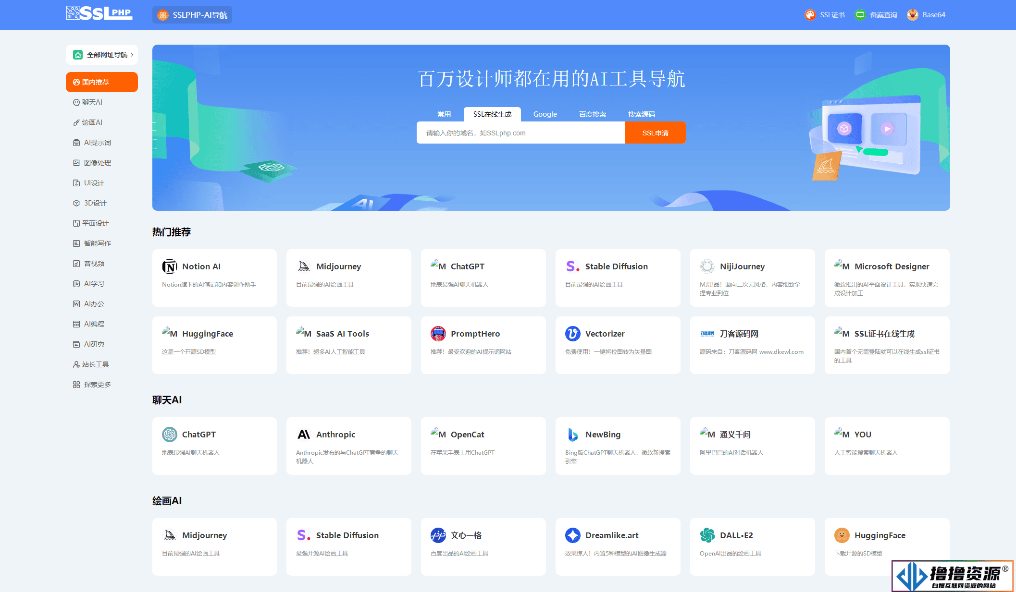Click the Base64 icon in header
The image size is (1016, 592).
(x=913, y=15)
